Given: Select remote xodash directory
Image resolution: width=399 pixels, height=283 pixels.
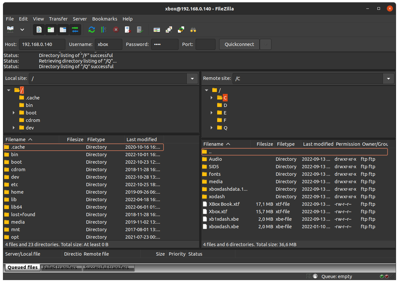Looking at the screenshot, I should point(294,197).
